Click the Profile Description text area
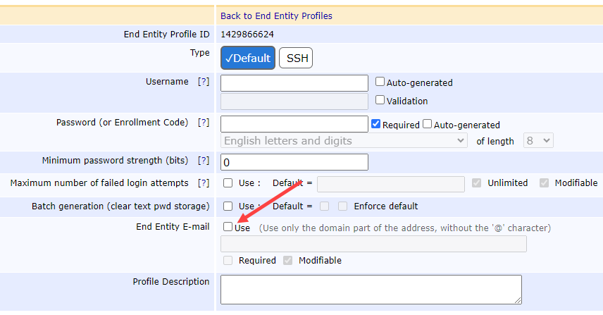This screenshot has width=603, height=315. pyautogui.click(x=371, y=289)
